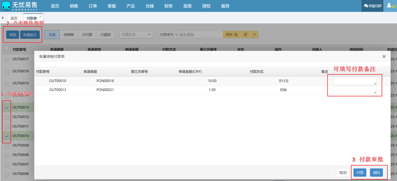
Task: Click the left arrow to scroll tabs back
Action: tap(2, 18)
